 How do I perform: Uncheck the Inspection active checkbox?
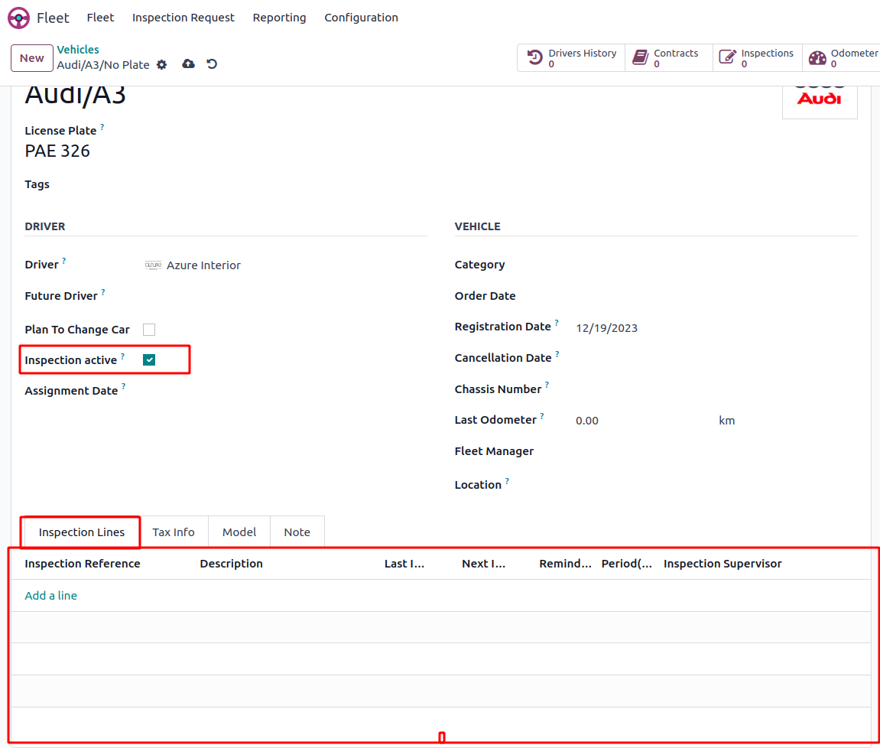[x=149, y=360]
